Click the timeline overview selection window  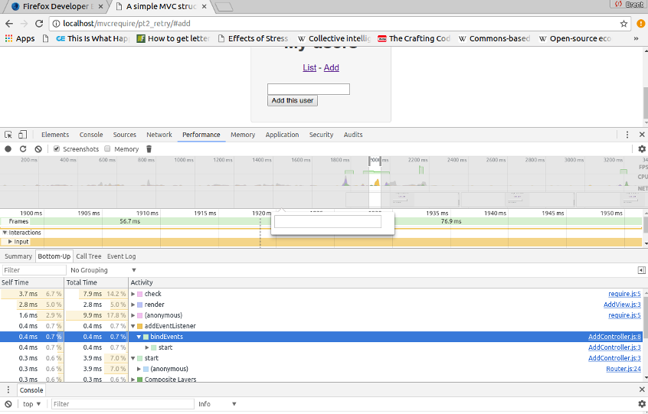[375, 181]
